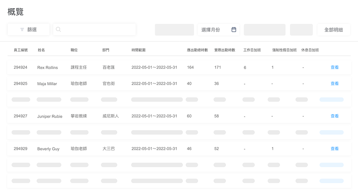Open 查看 link for Maja Millar
This screenshot has height=195, width=358.
334,84
